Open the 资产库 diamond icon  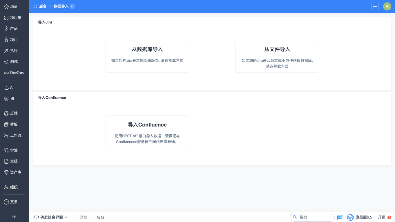(x=6, y=172)
